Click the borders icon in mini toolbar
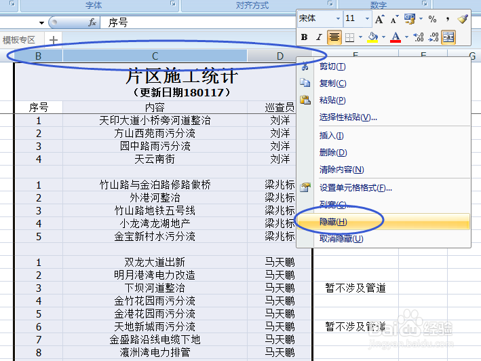The image size is (481, 361). click(349, 37)
